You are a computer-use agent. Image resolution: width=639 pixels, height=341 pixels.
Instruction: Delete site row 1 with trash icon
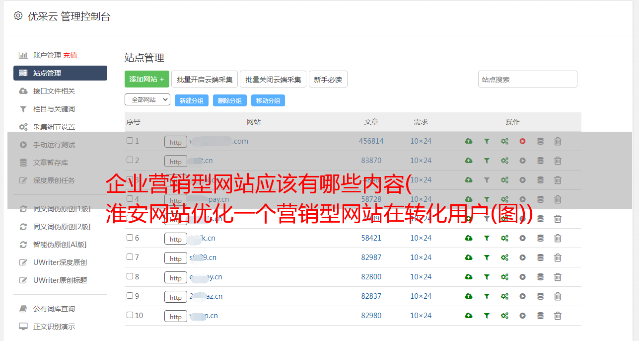(x=558, y=141)
